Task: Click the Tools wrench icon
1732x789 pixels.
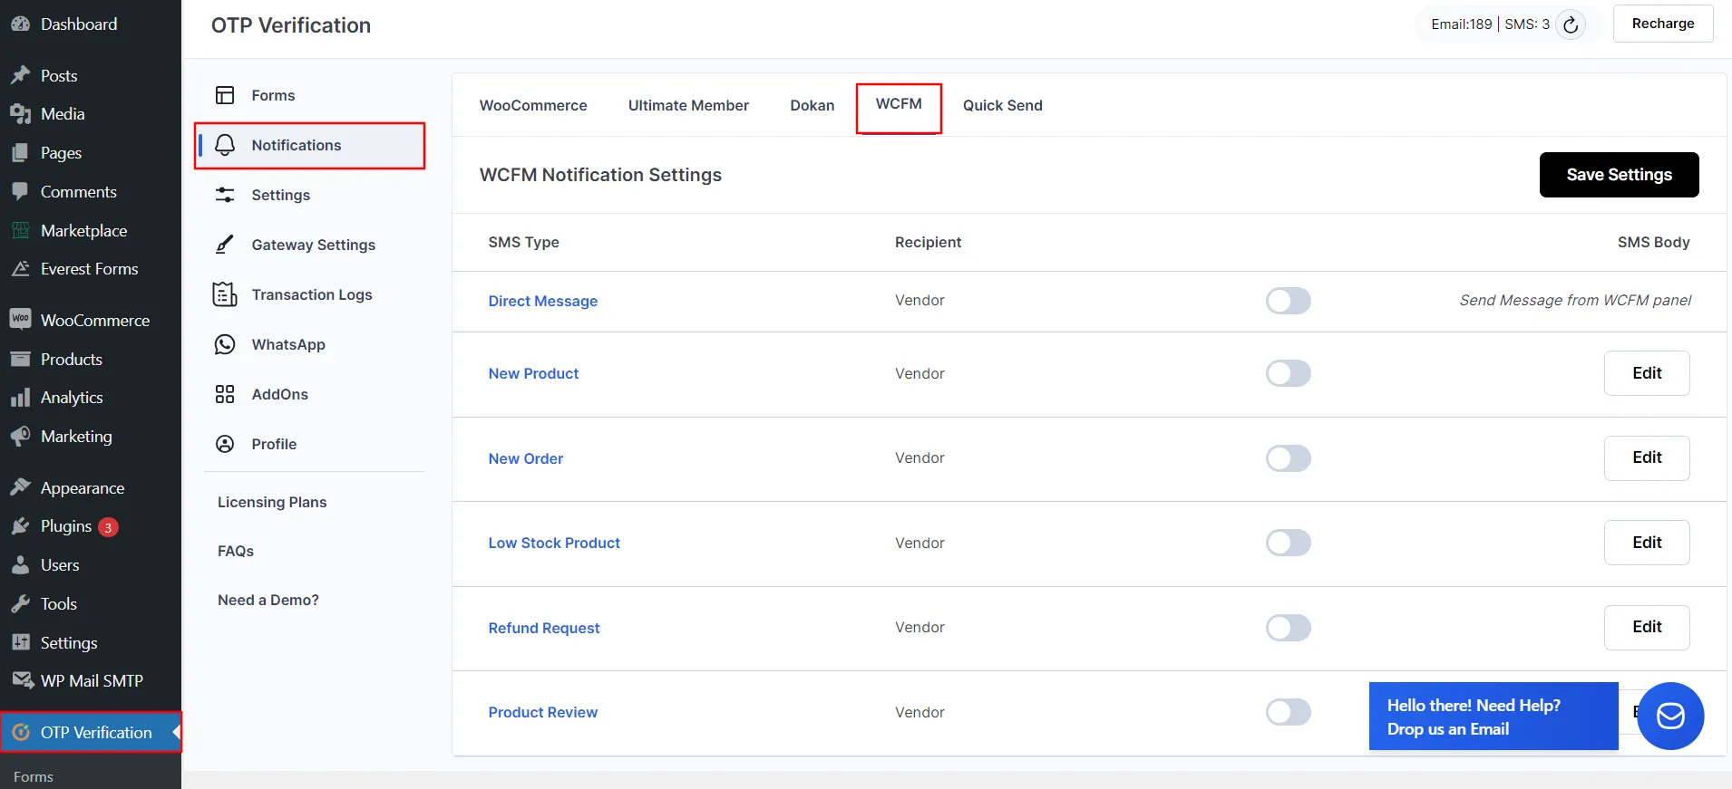Action: (x=21, y=603)
